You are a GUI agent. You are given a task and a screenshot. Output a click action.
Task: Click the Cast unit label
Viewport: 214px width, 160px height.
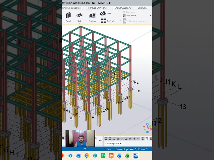(x=111, y=21)
